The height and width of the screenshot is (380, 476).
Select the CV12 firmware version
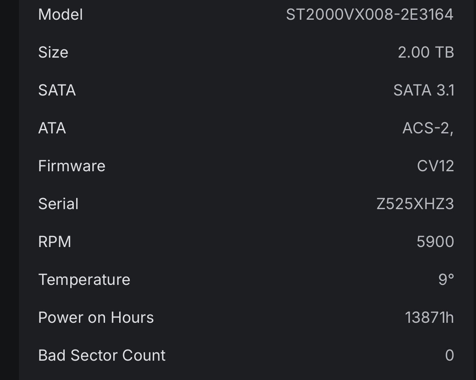(435, 166)
